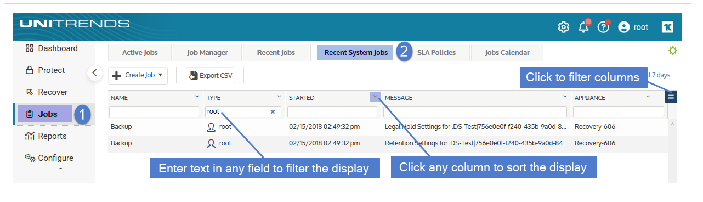Screen dimensions: 703x202
Task: Open the Create Job dropdown
Action: click(x=138, y=75)
